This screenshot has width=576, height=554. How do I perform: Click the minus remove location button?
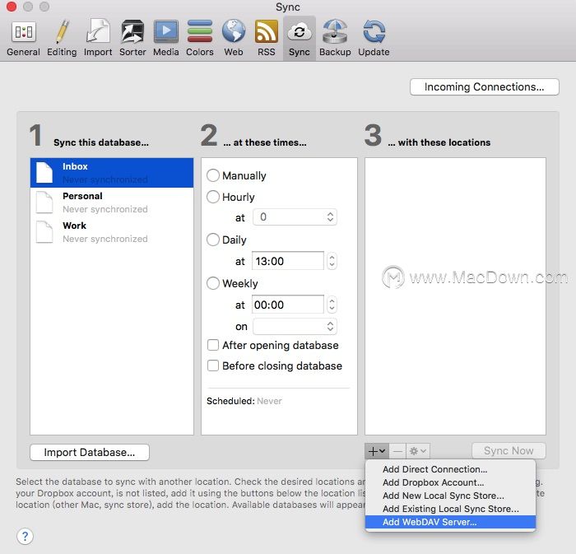click(397, 451)
